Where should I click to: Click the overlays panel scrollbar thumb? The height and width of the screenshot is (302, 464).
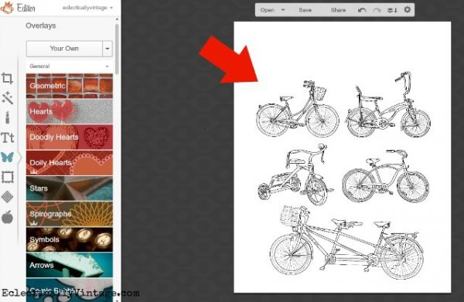point(117,49)
